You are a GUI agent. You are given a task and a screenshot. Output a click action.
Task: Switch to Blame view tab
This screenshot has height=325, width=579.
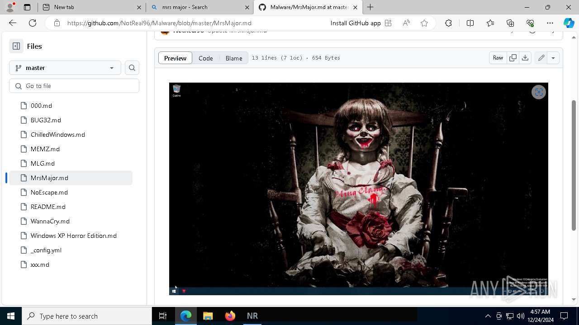click(x=234, y=58)
